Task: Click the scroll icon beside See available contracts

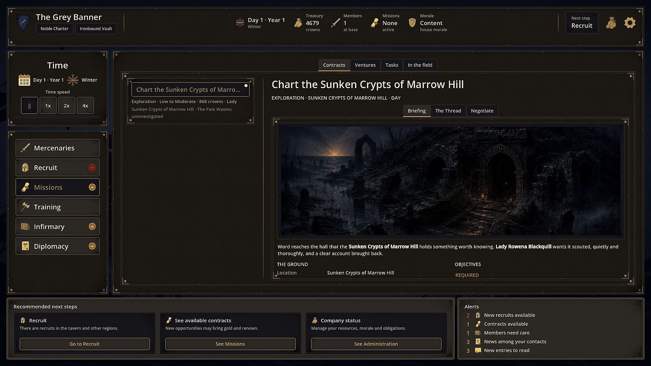Action: coord(169,320)
